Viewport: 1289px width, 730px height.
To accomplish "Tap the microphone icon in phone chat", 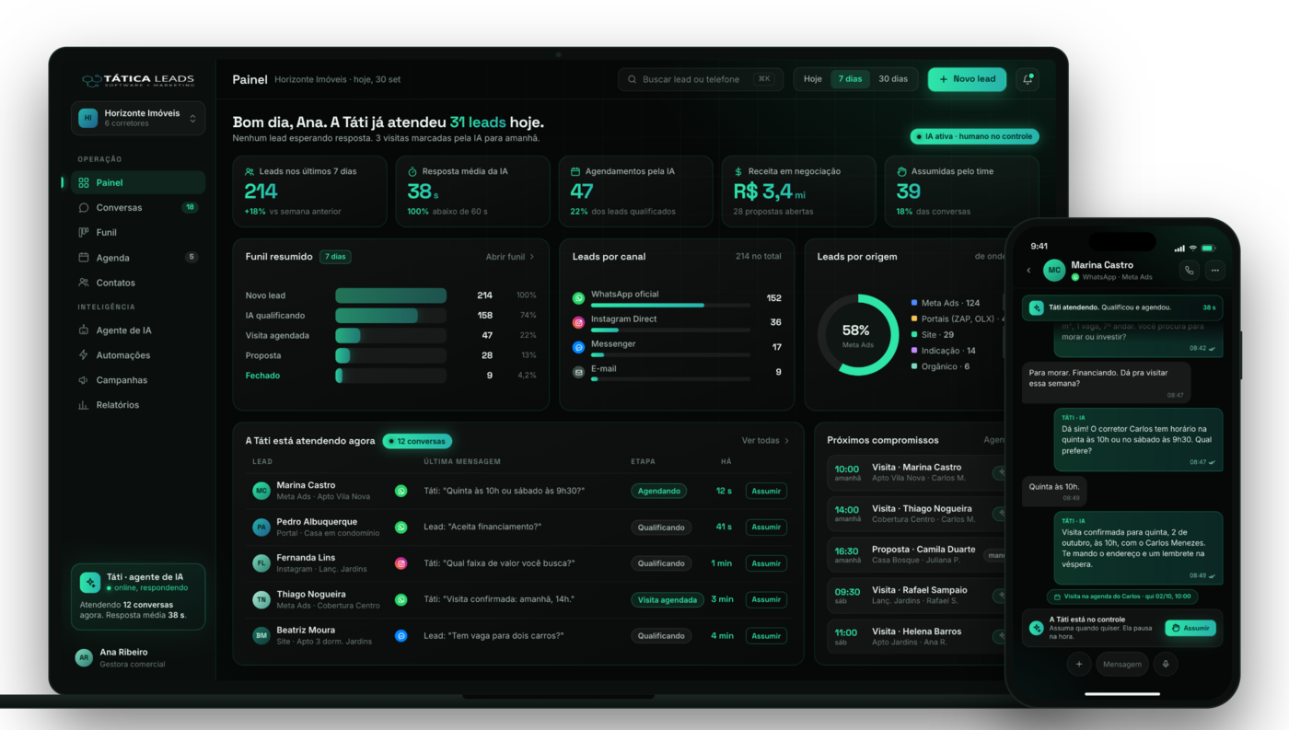I will 1166,664.
